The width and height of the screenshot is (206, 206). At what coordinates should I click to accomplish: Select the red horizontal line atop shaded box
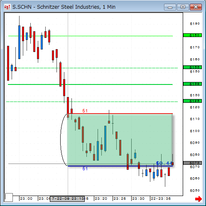coord(120,114)
